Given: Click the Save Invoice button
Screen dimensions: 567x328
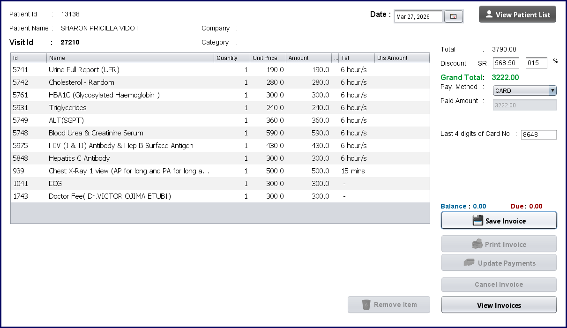Looking at the screenshot, I should point(499,221).
